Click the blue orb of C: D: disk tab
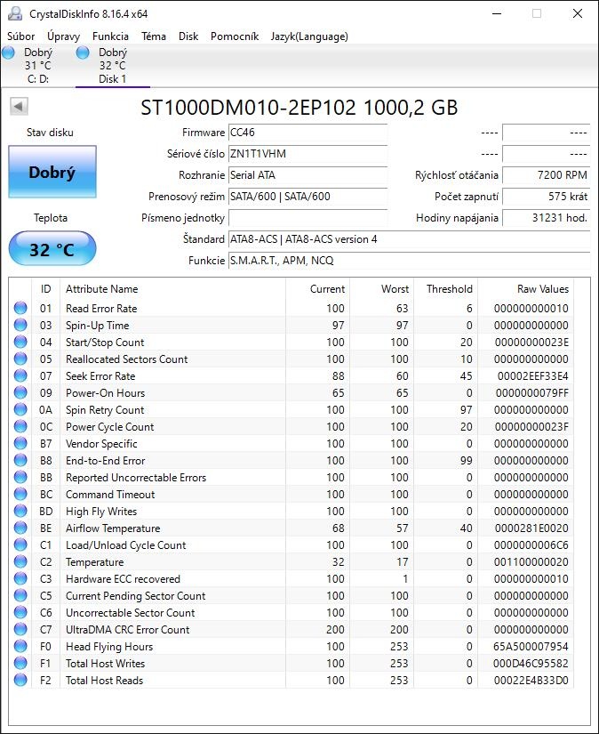Image resolution: width=599 pixels, height=734 pixels. [x=8, y=52]
